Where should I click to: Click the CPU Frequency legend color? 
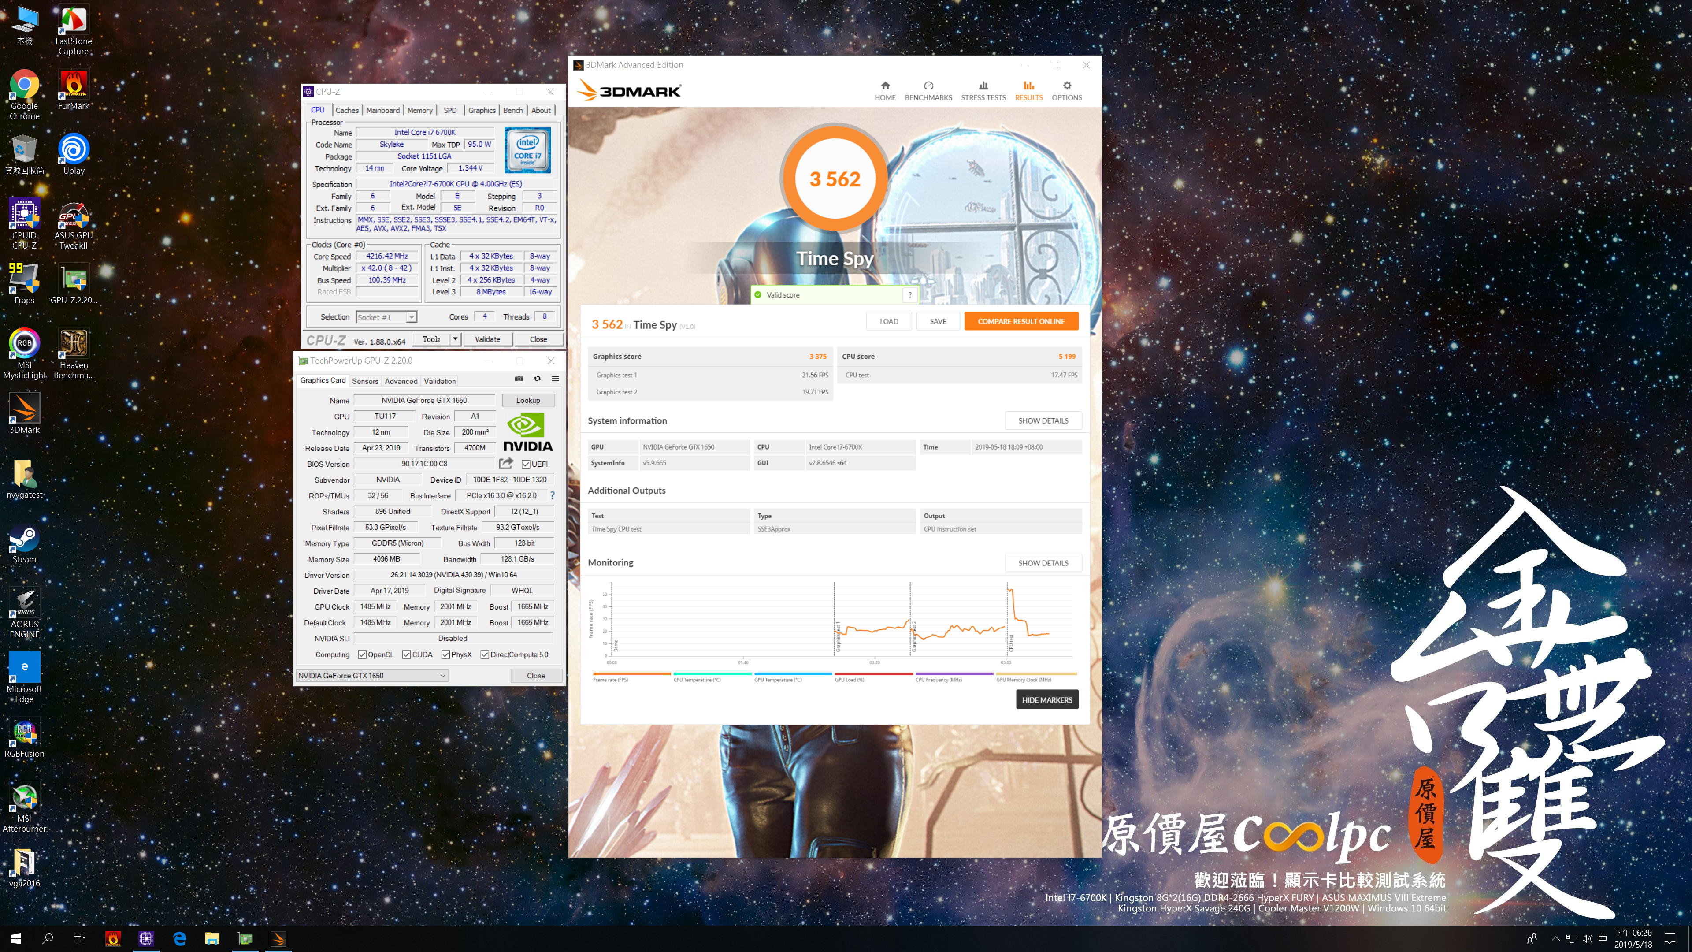pos(954,674)
